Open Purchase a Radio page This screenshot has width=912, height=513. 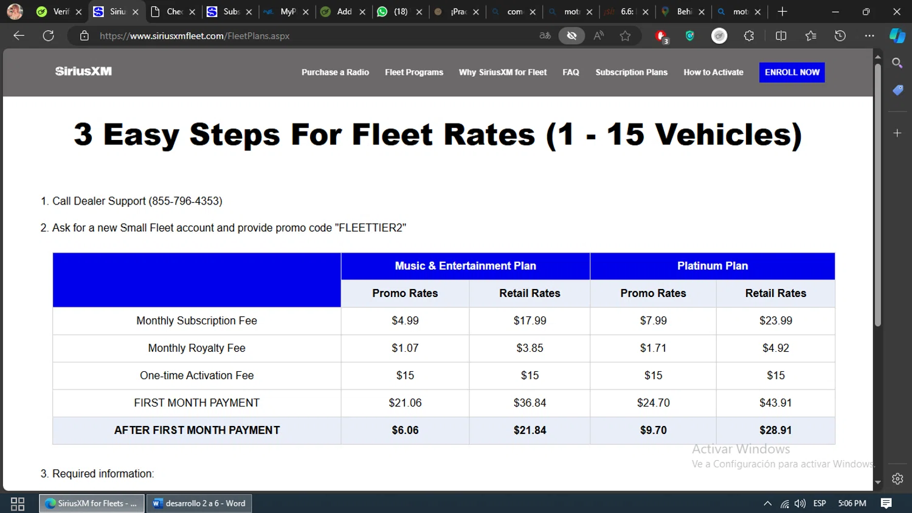tap(335, 72)
